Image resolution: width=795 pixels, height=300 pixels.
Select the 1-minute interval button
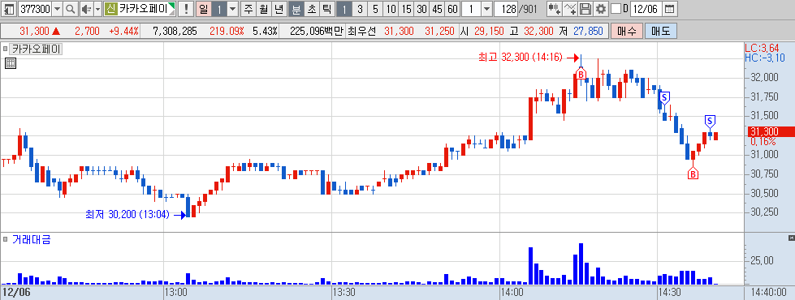pos(344,9)
